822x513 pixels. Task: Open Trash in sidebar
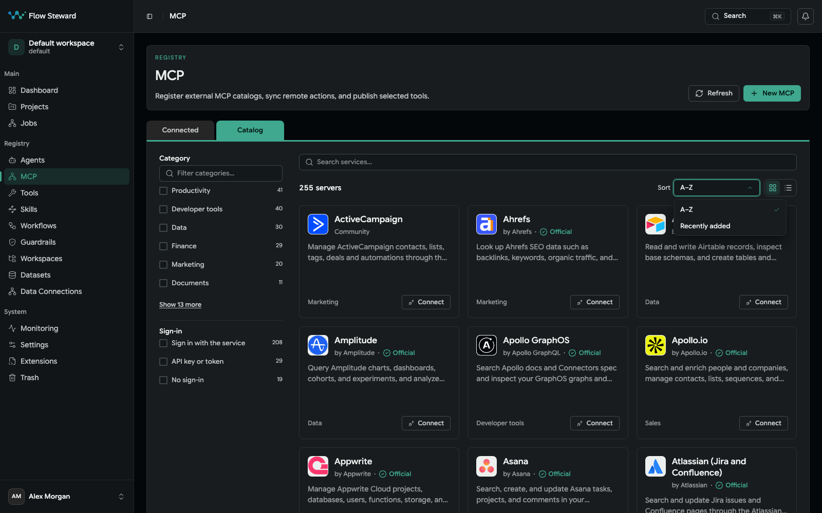(67, 378)
